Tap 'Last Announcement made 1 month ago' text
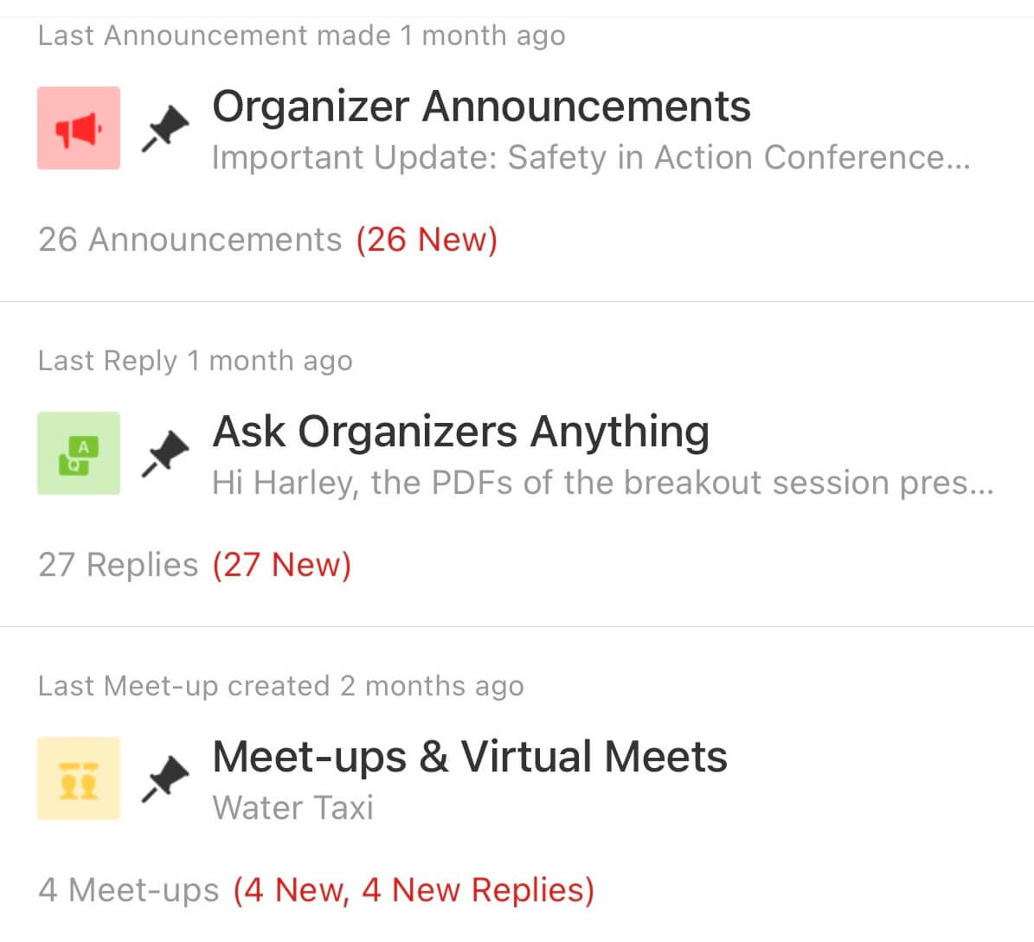Viewport: 1034px width, 942px height. tap(301, 35)
